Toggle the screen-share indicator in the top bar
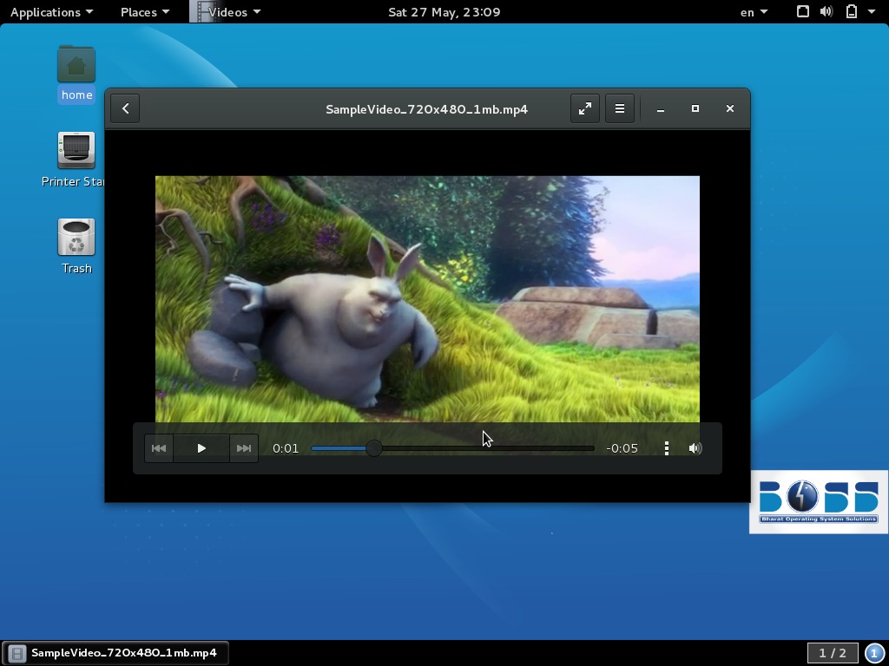The width and height of the screenshot is (889, 666). pos(802,11)
